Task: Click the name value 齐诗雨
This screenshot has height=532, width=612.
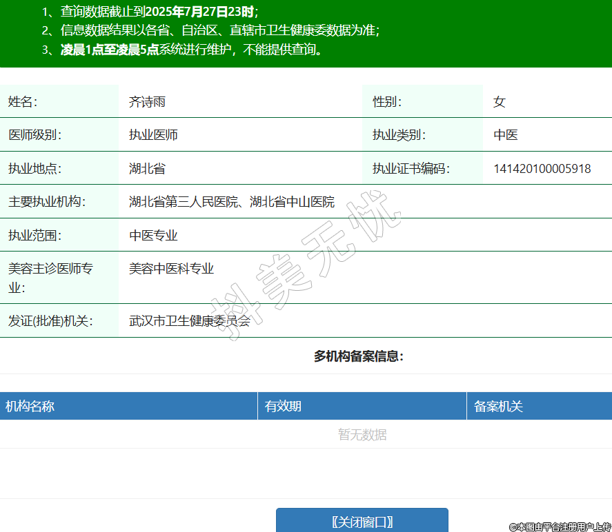Action: [147, 102]
